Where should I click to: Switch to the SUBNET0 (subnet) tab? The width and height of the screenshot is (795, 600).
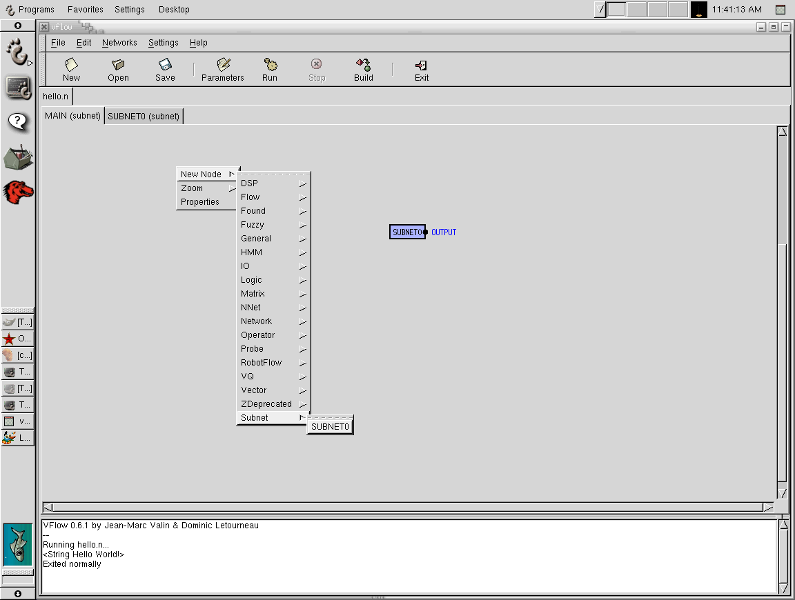[x=144, y=116]
